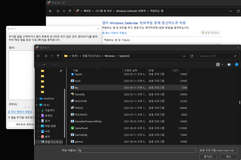Open recent locations chevron in Browse dialog
The image size is (241, 160).
point(52,56)
